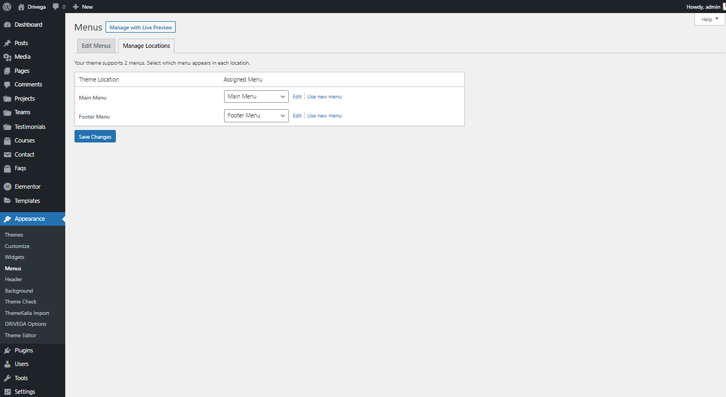Click the Plugins plug icon
Image resolution: width=726 pixels, height=397 pixels.
(x=7, y=351)
